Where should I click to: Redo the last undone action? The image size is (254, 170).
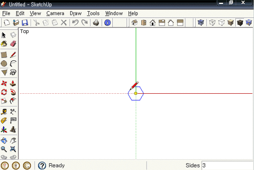(x=84, y=23)
